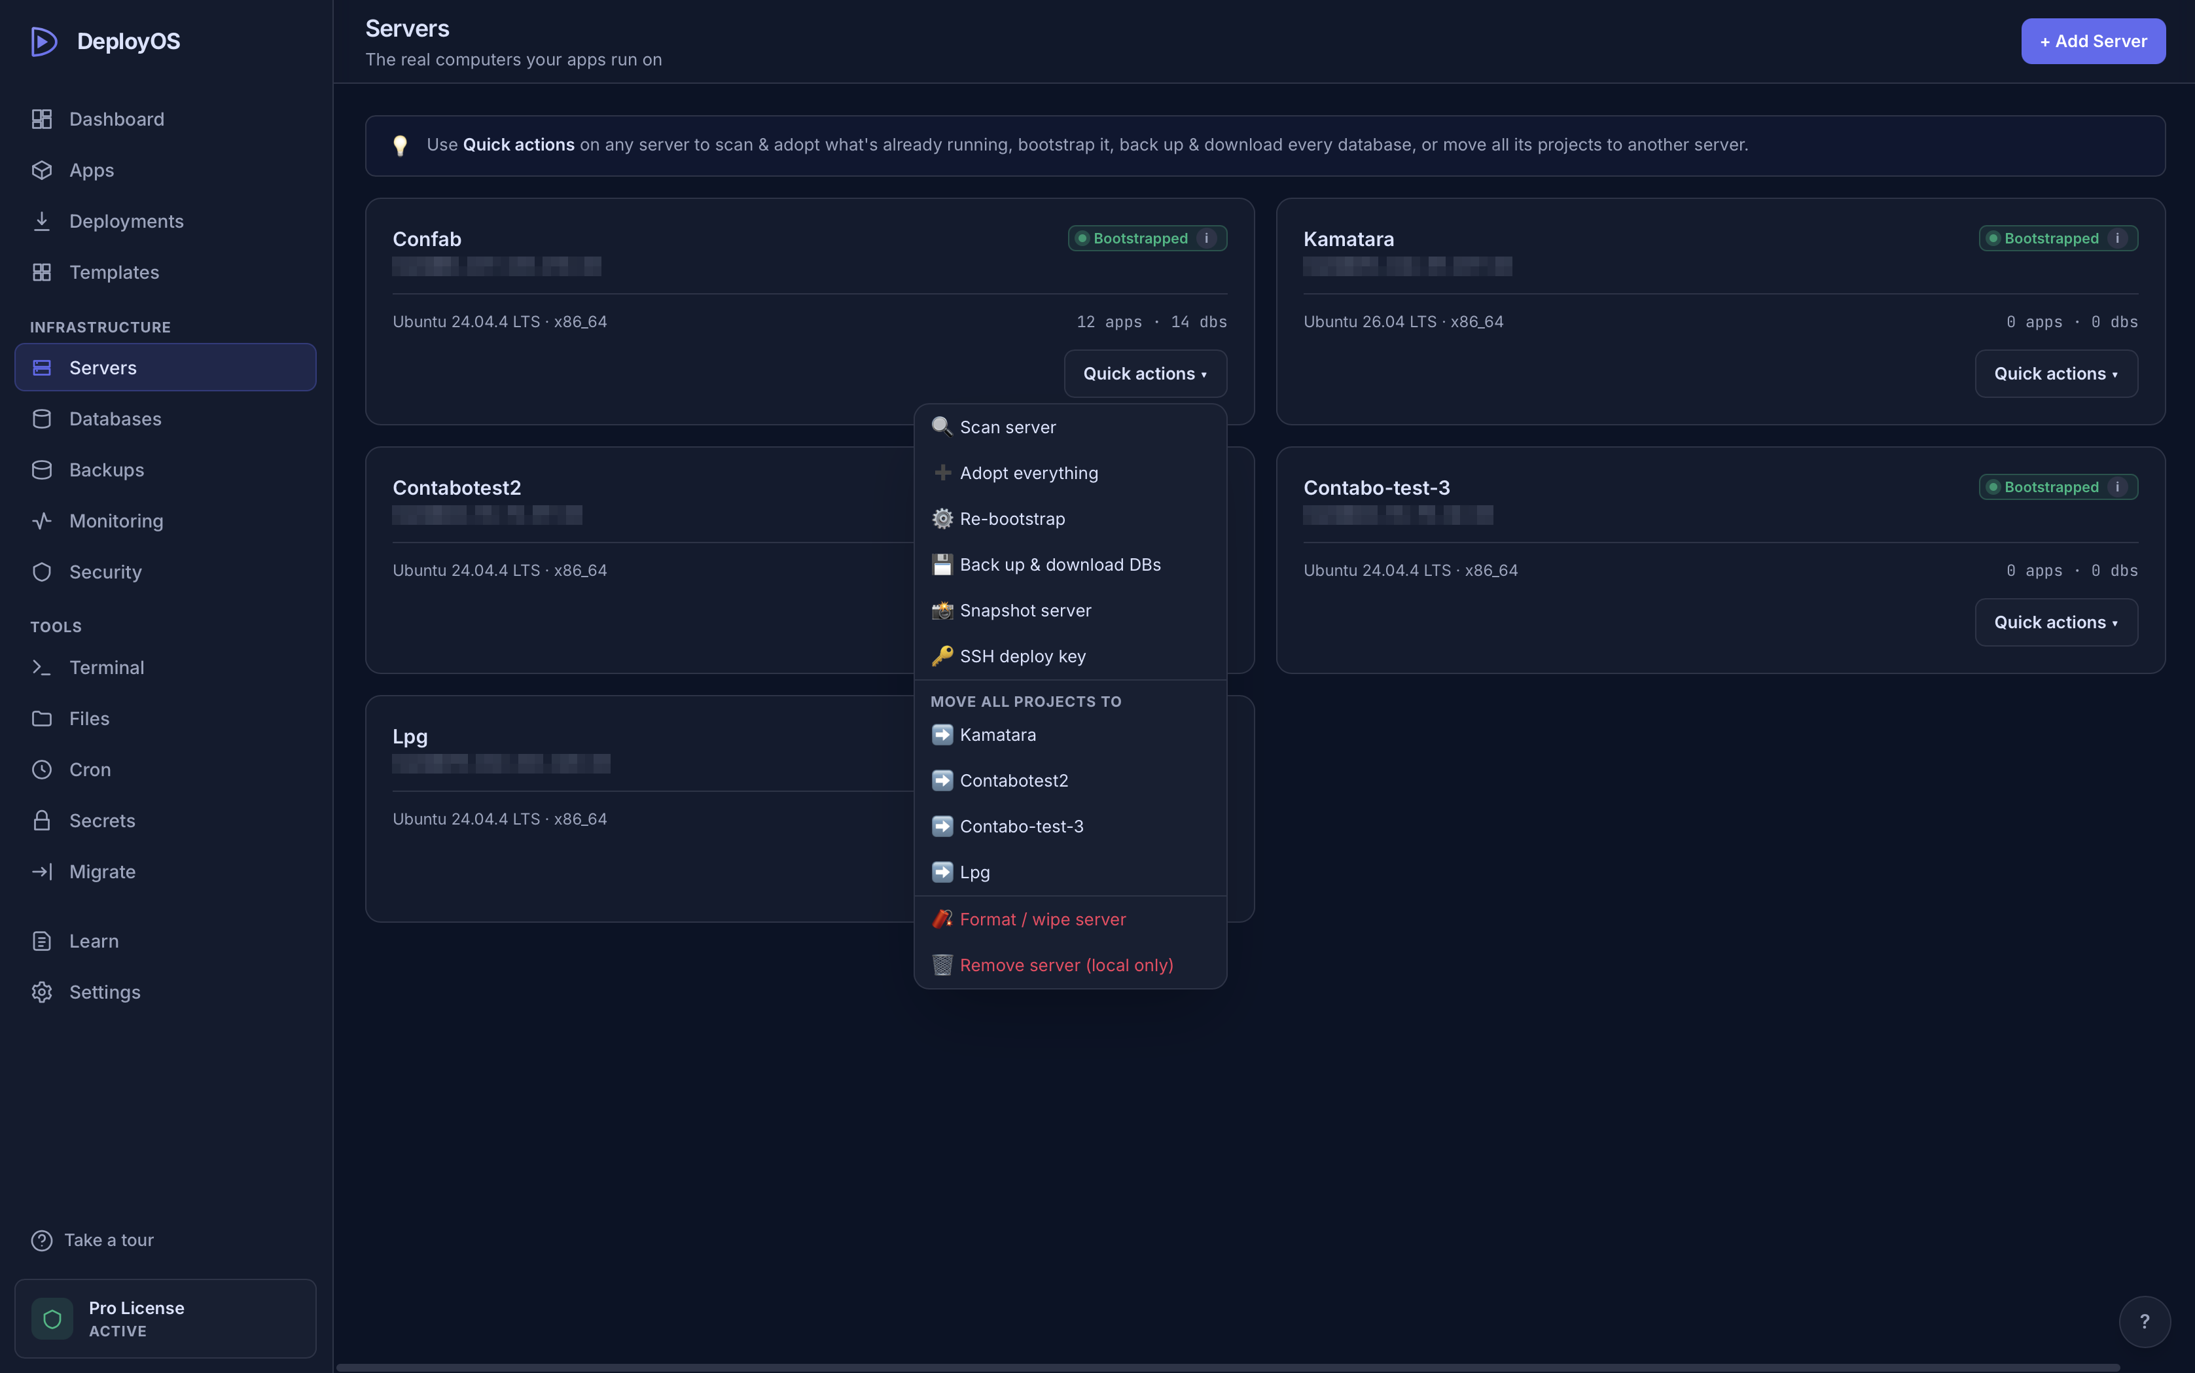Click the Ubuntu 26.04 LTS label
Image resolution: width=2195 pixels, height=1373 pixels.
(x=1403, y=321)
